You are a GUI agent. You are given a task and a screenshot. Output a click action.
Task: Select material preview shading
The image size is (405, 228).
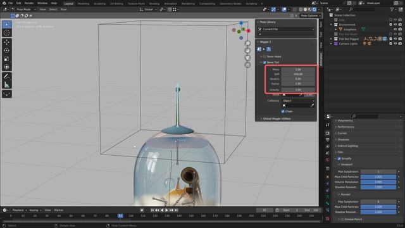coord(310,9)
